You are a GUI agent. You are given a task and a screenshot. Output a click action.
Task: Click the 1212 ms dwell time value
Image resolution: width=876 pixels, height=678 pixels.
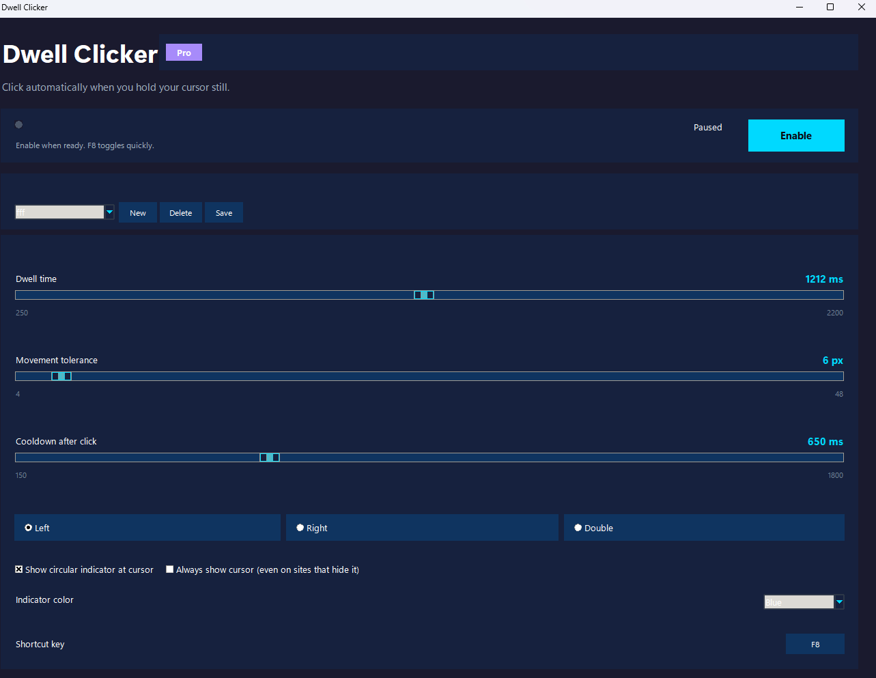coord(824,279)
